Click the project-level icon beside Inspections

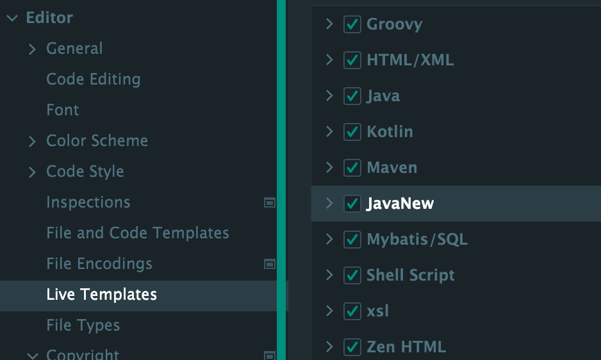tap(270, 202)
